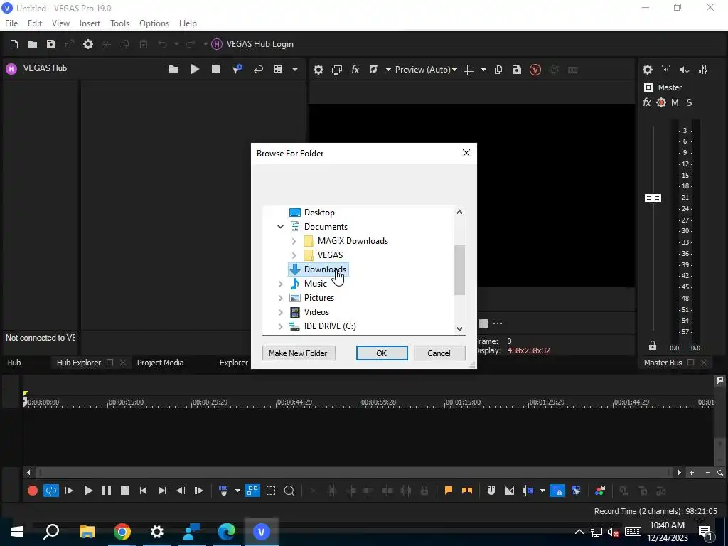Viewport: 728px width, 546px height.
Task: Save project with the toolbar disk icon
Action: [x=51, y=44]
